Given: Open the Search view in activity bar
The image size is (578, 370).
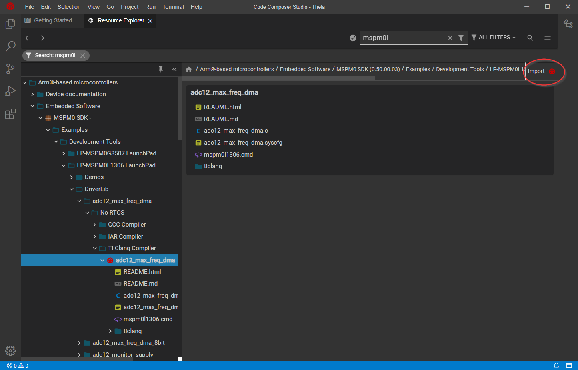Looking at the screenshot, I should click(x=10, y=46).
